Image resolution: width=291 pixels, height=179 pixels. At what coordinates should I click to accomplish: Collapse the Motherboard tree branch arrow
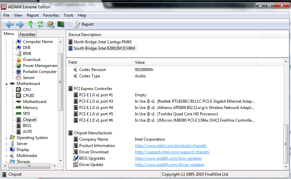tap(6, 84)
